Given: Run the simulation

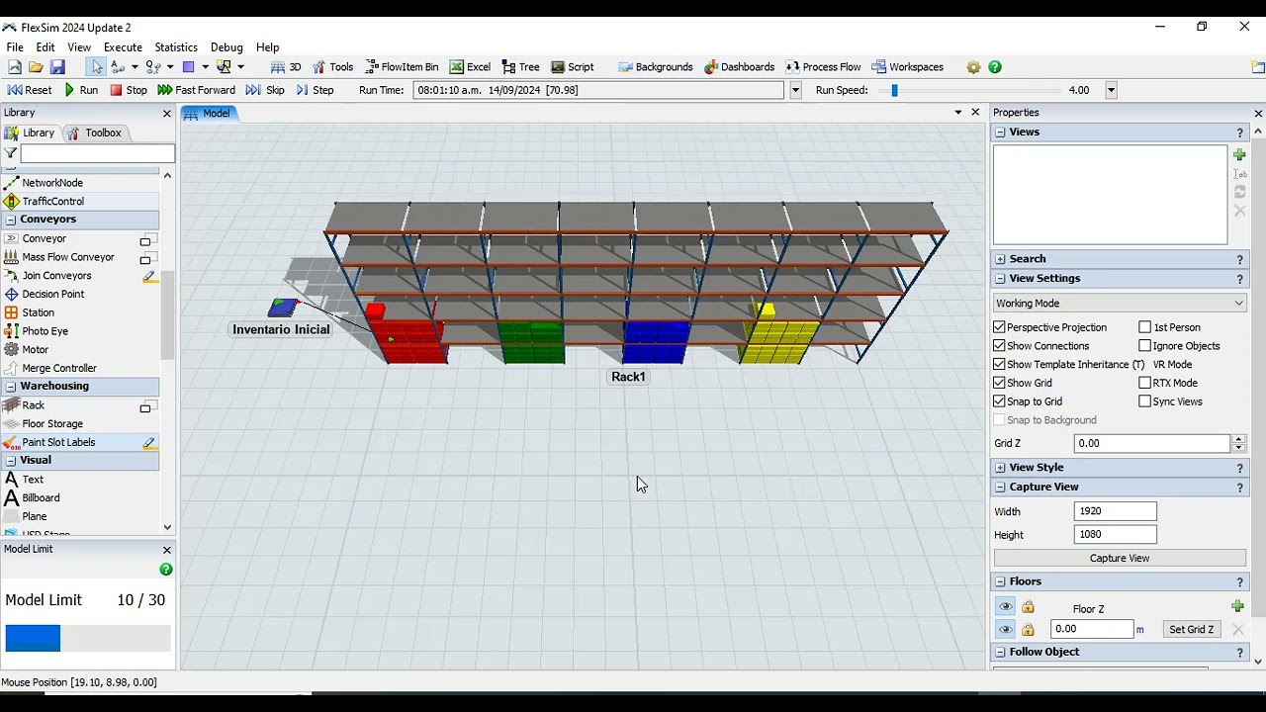Looking at the screenshot, I should (x=81, y=90).
